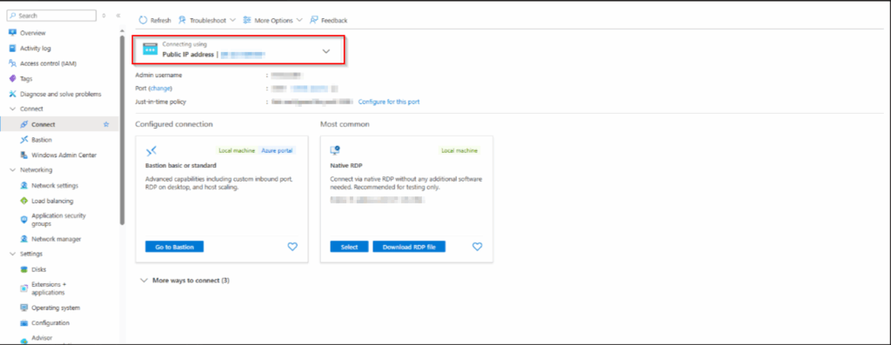
Task: Click the Refresh icon in toolbar
Action: pos(144,20)
